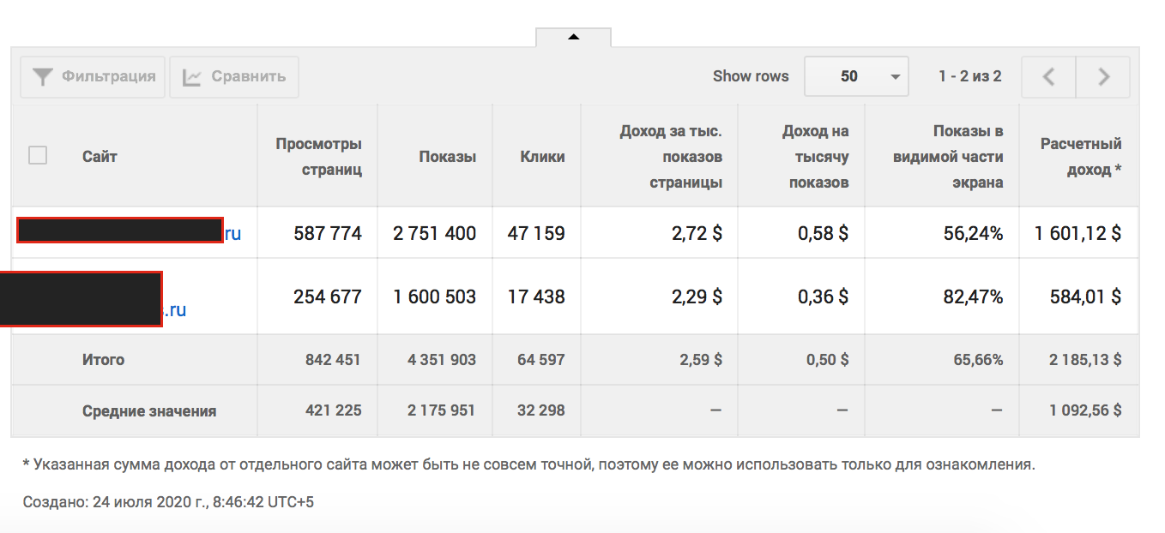Click the Сравнить button label
1165x533 pixels.
tap(249, 76)
